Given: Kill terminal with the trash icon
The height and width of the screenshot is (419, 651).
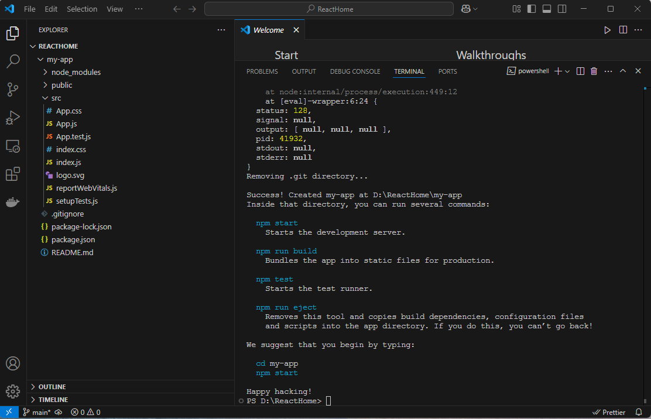Looking at the screenshot, I should click(x=594, y=71).
